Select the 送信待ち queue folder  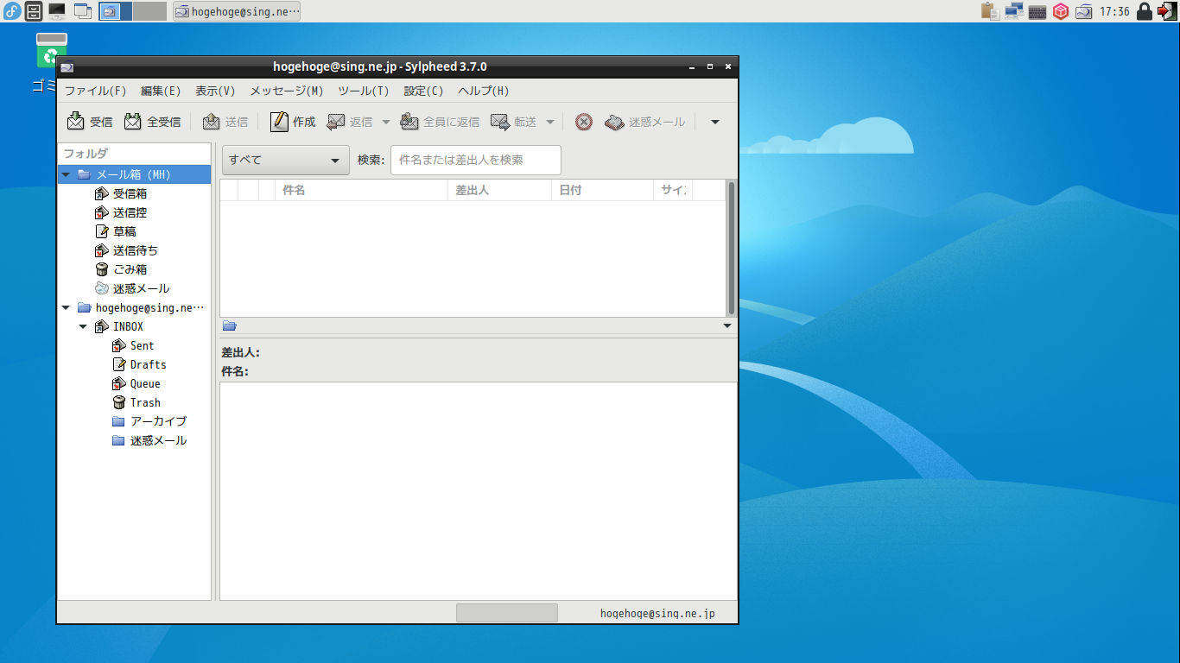(x=134, y=250)
